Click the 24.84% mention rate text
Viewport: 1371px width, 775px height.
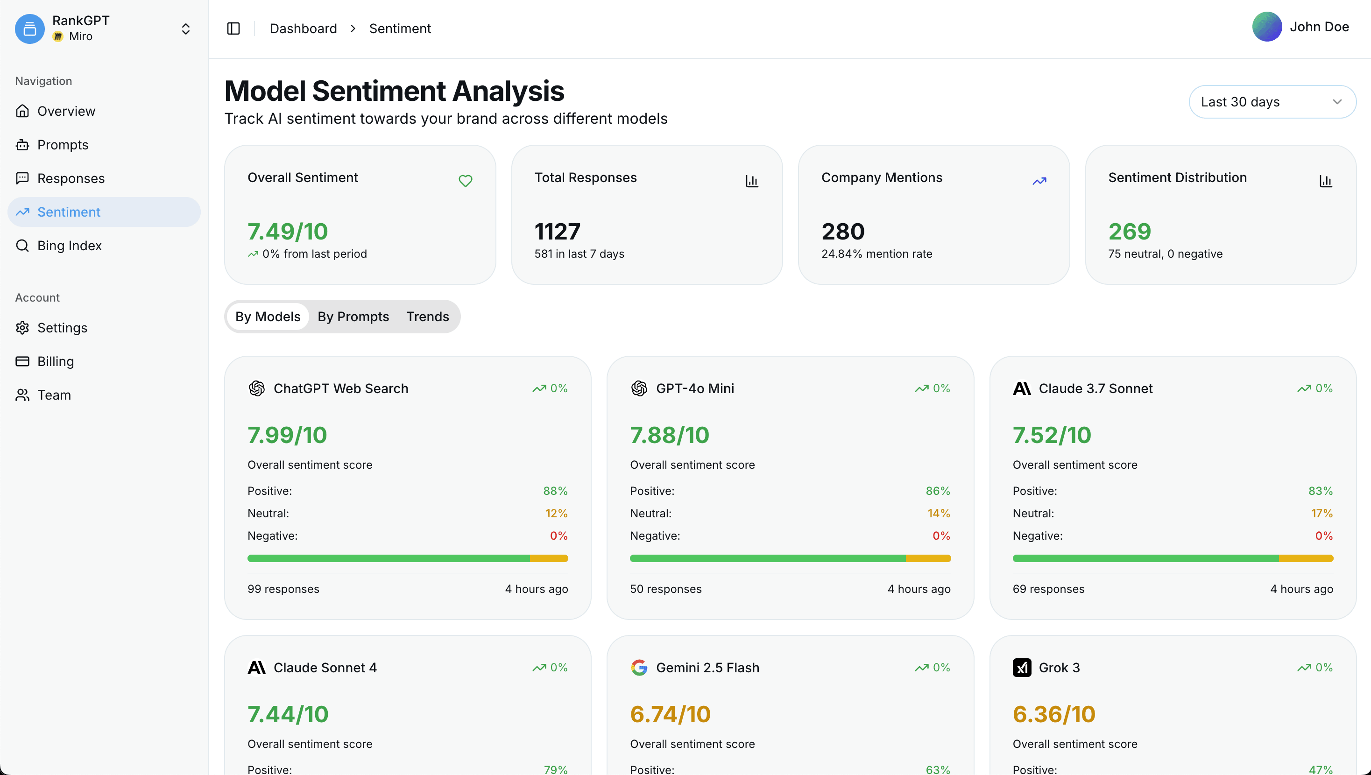(x=876, y=254)
